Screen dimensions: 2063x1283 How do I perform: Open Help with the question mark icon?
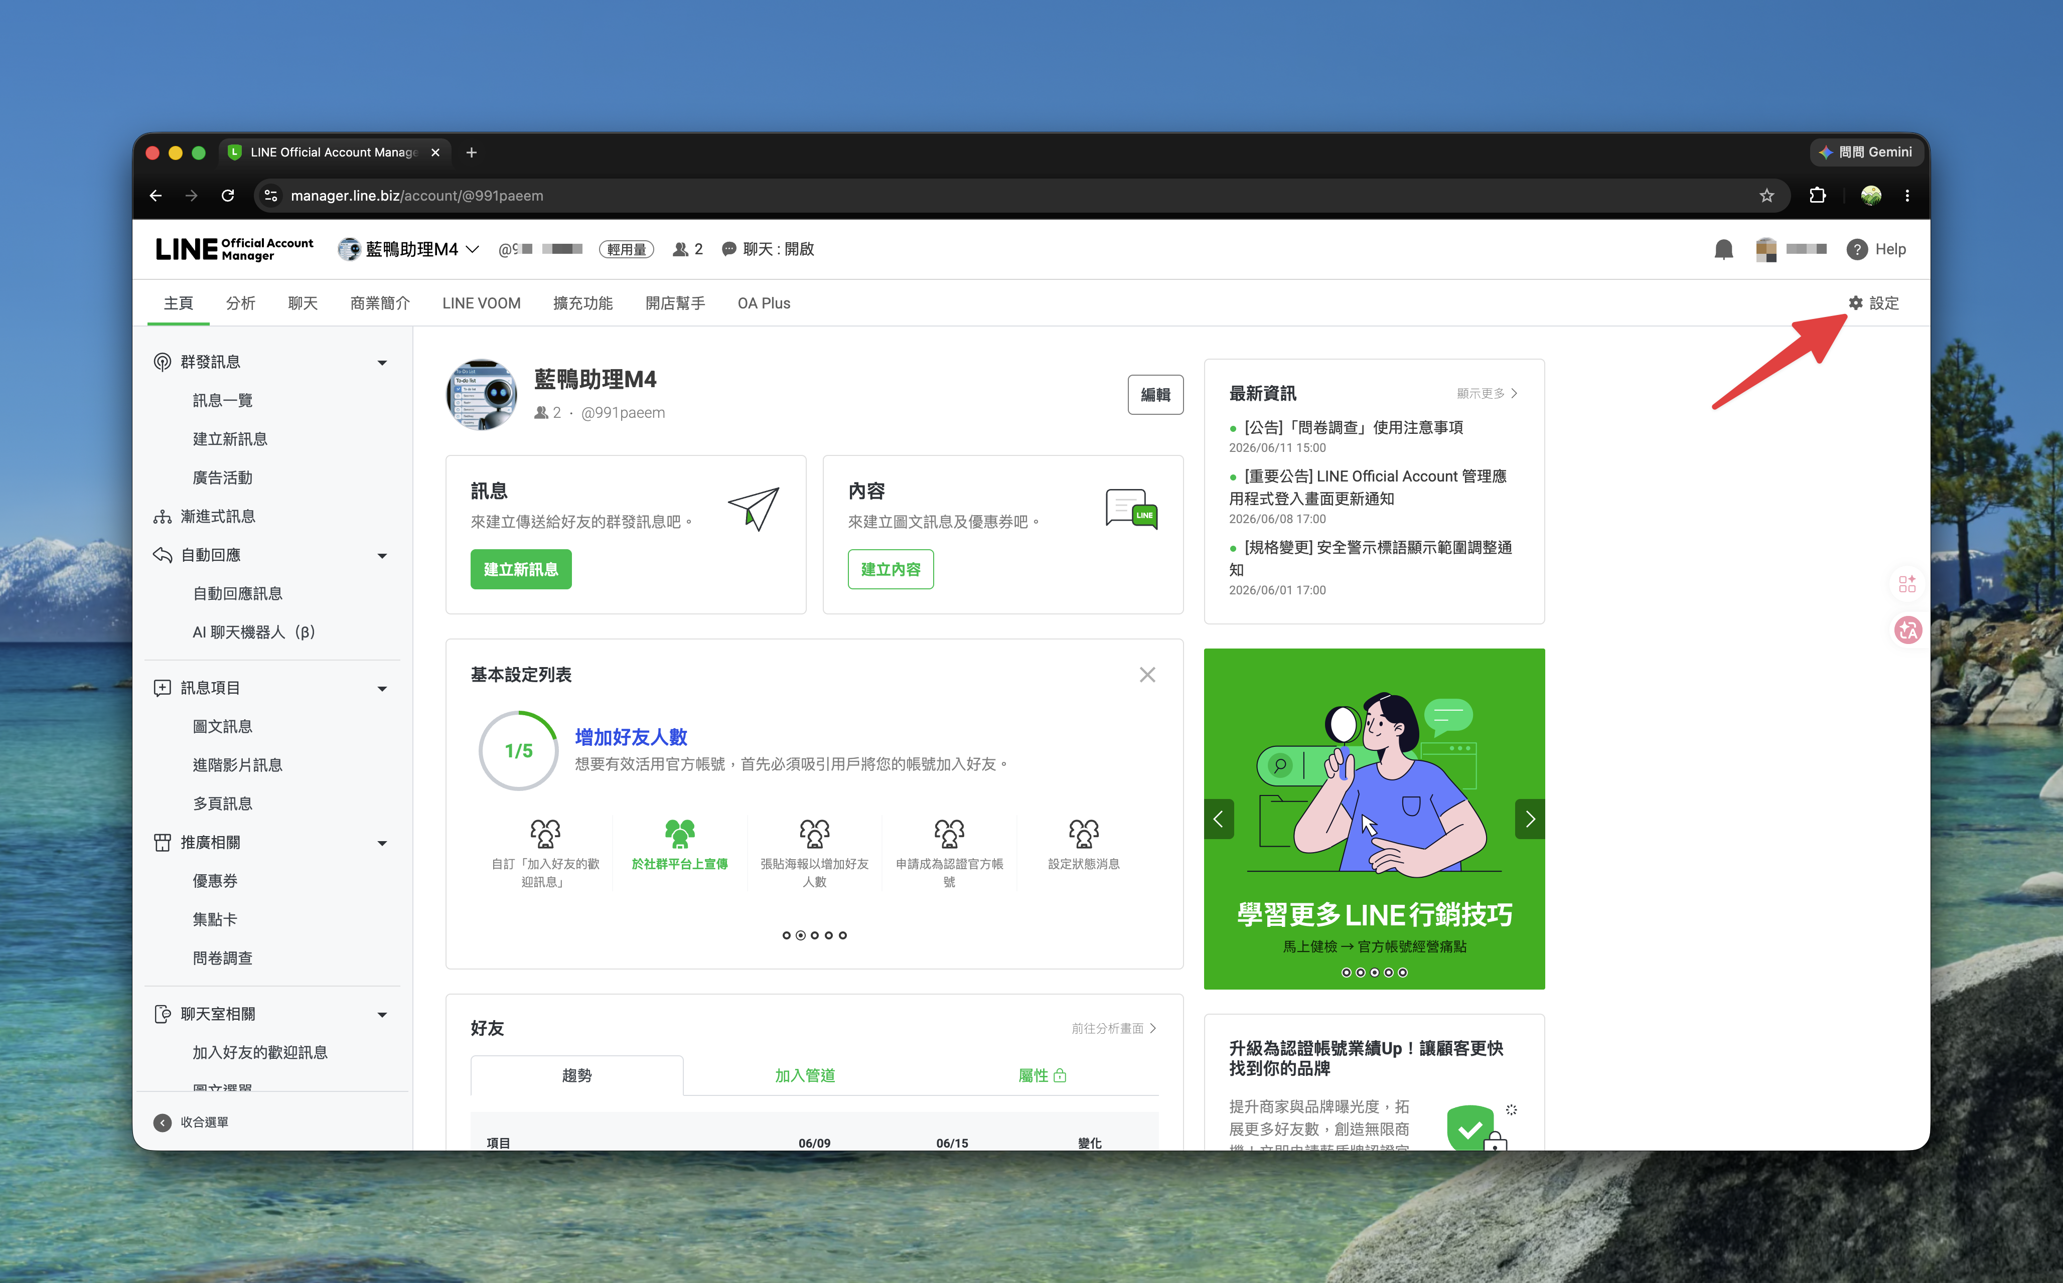tap(1857, 249)
